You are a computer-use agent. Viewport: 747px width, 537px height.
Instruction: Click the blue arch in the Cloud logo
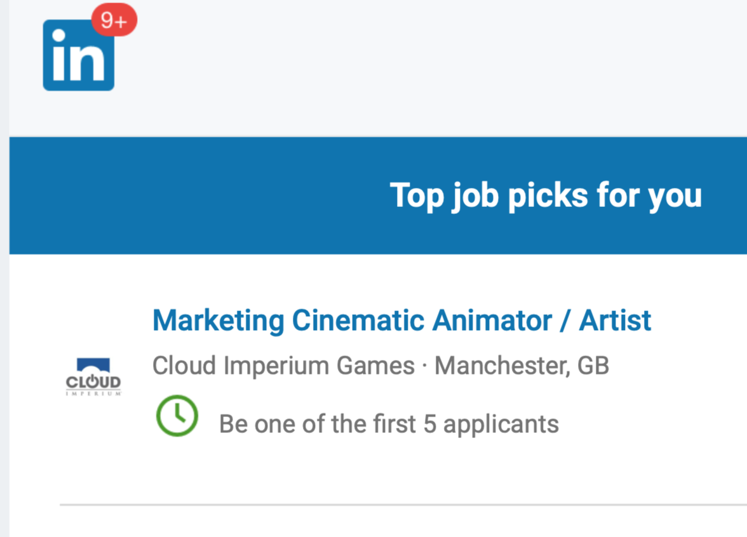point(93,364)
